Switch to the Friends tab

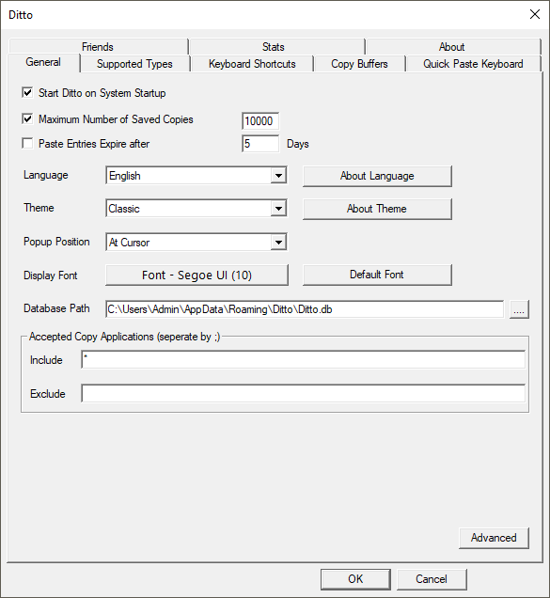click(x=98, y=46)
